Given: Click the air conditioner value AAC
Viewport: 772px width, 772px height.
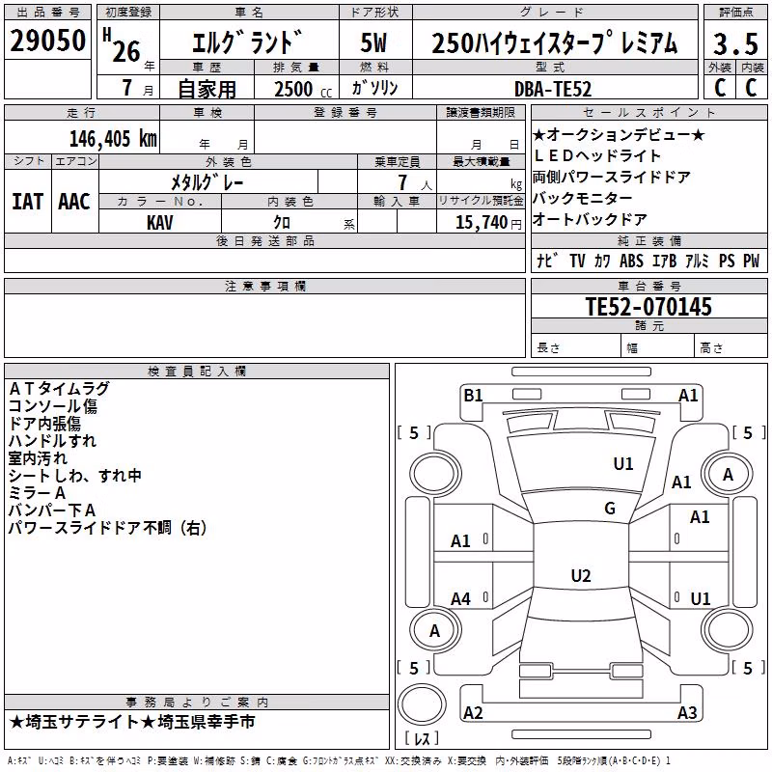Looking at the screenshot, I should pos(74,202).
